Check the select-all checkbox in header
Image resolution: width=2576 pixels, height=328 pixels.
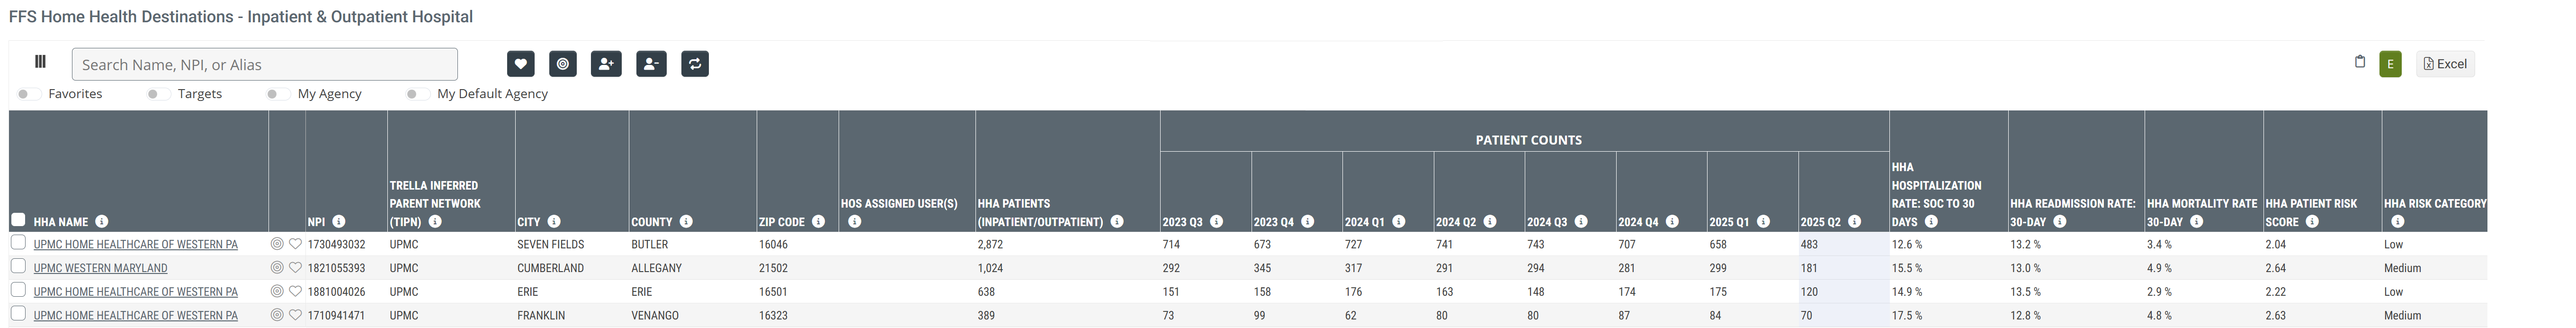point(18,220)
